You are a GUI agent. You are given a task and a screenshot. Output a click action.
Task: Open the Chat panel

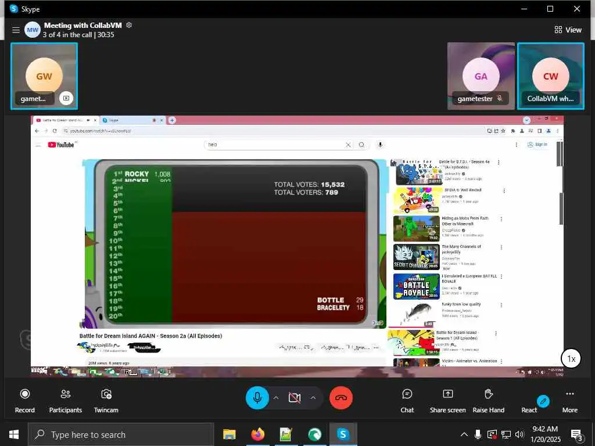coord(407,401)
